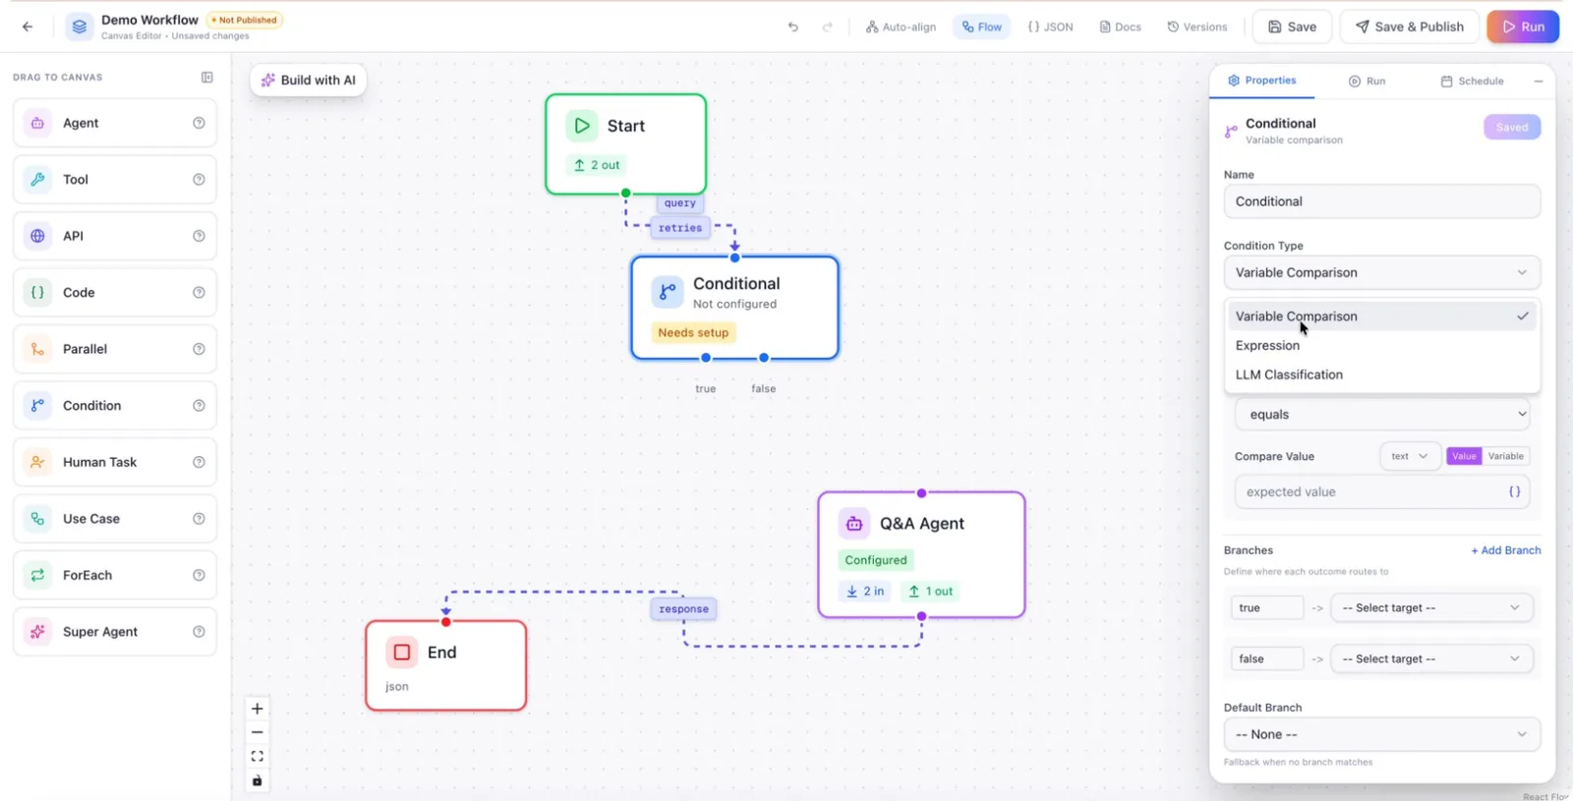Switch to JSON view
This screenshot has height=801, width=1573.
(1050, 27)
